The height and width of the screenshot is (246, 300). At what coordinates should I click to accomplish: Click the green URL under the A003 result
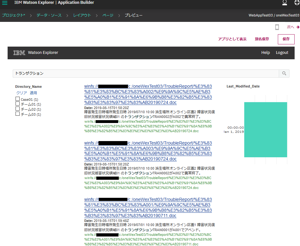coord(148,183)
